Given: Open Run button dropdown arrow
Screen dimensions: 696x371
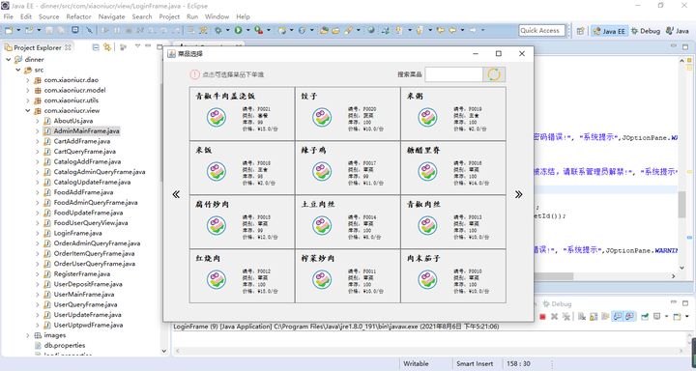Looking at the screenshot, I should click(x=247, y=30).
